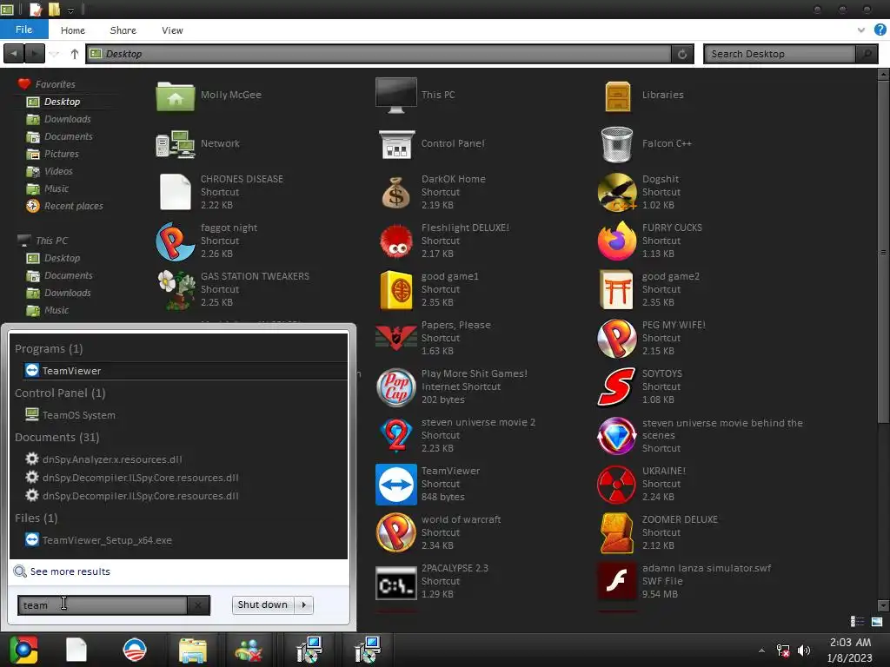
Task: Launch TeamViewer from Programs search results
Action: click(x=185, y=370)
